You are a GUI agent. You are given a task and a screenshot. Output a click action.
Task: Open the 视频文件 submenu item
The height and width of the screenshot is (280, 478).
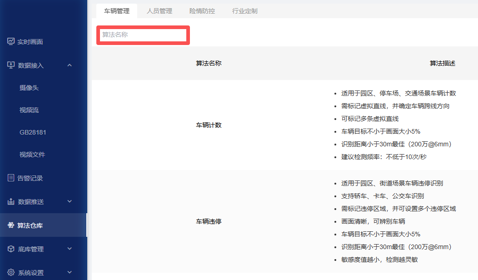(x=32, y=155)
